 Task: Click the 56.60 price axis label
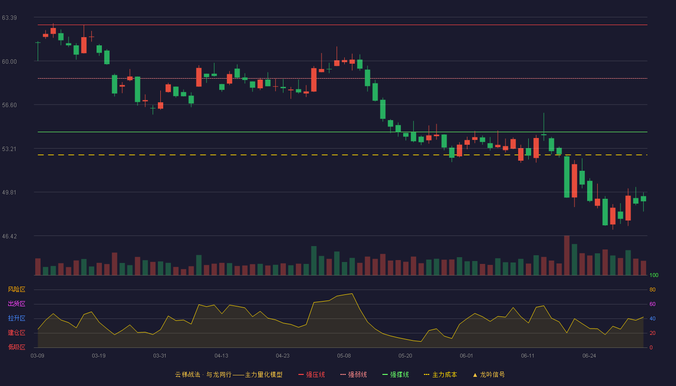pos(9,105)
